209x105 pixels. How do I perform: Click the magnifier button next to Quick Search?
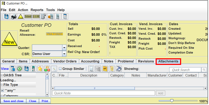coord(204,70)
